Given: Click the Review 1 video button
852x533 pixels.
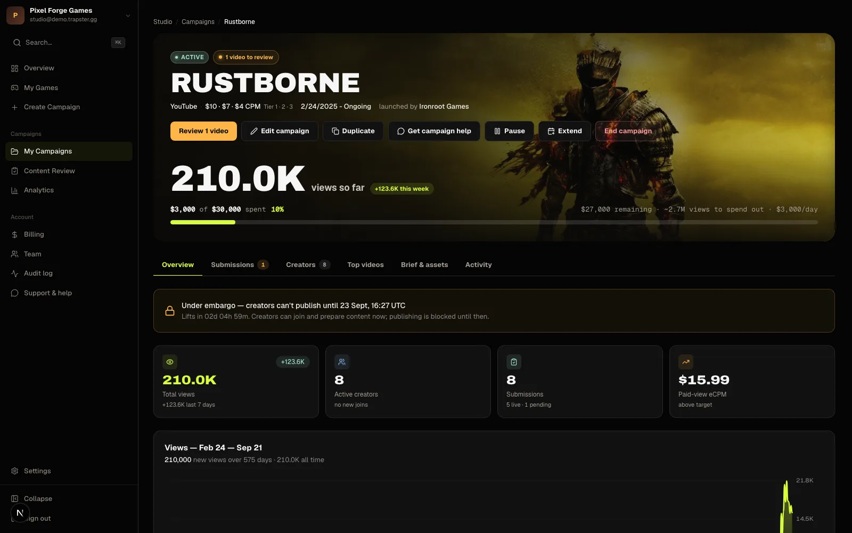Looking at the screenshot, I should (203, 131).
